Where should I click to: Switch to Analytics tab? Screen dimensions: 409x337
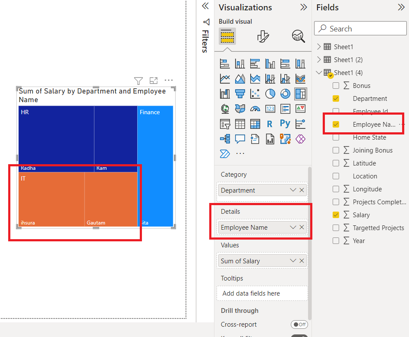pyautogui.click(x=299, y=36)
